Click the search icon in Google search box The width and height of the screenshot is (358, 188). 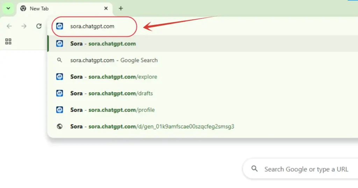255,169
